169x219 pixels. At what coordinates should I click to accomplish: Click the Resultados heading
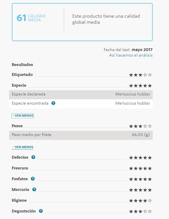point(22,65)
